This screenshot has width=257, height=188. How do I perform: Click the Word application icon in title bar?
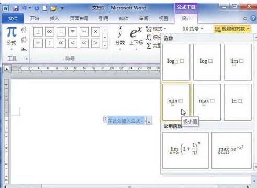point(6,8)
